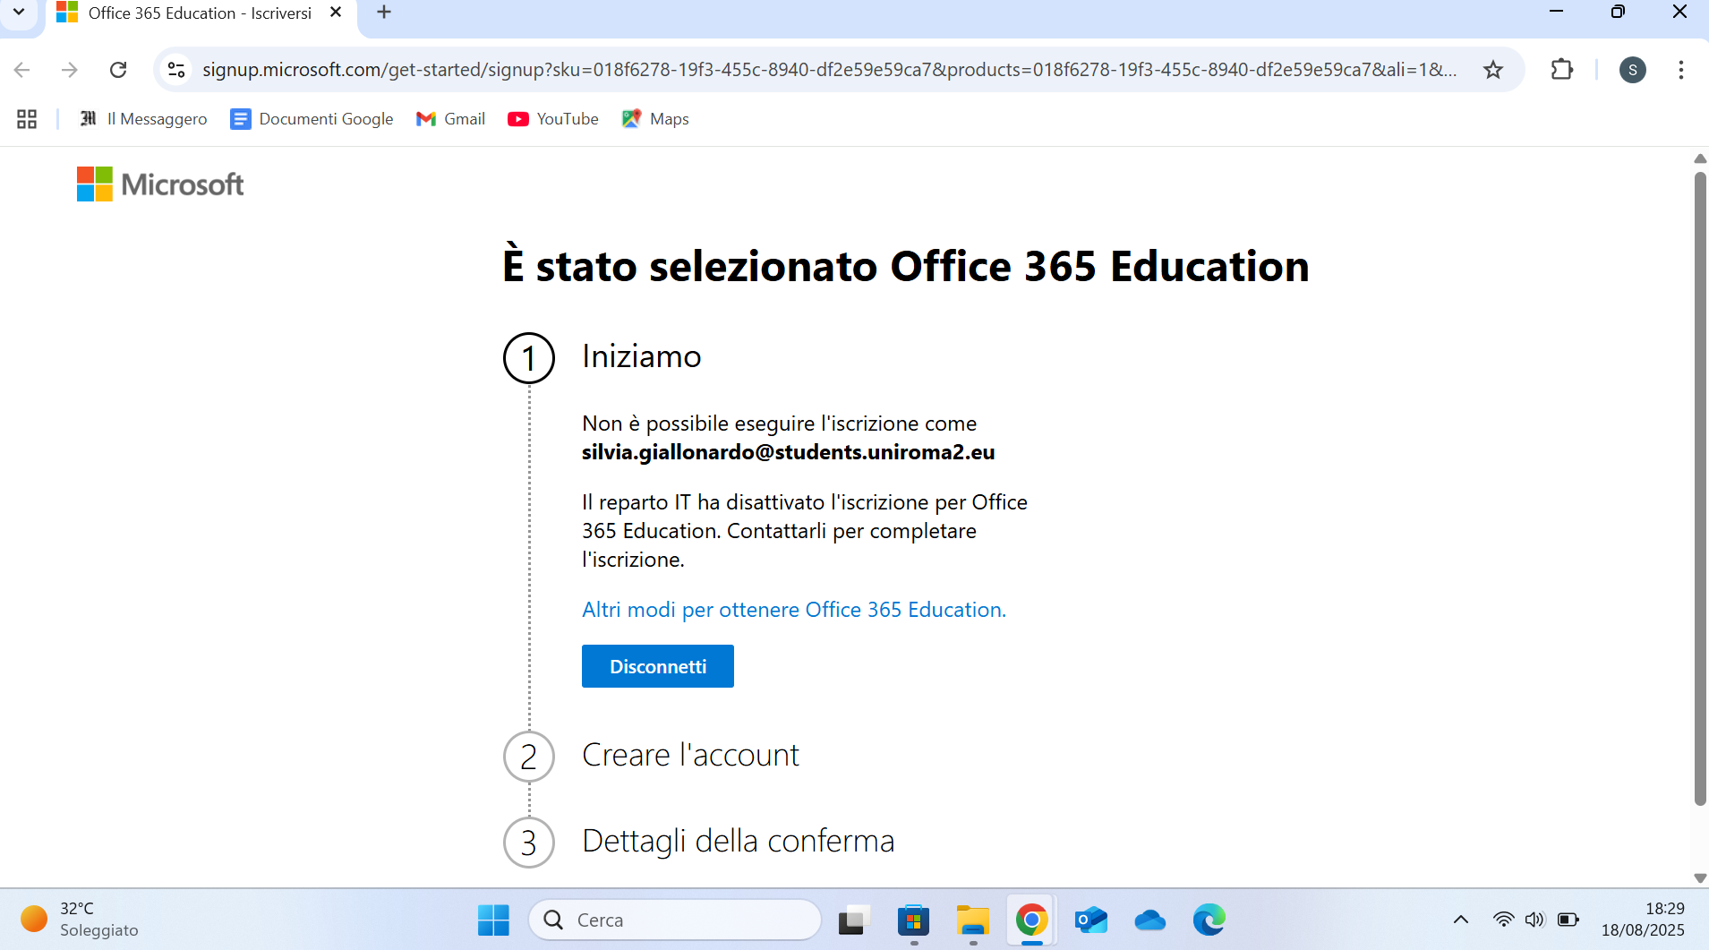Viewport: 1709px width, 950px height.
Task: Click the scroll up arrow of the page
Action: tap(1700, 158)
